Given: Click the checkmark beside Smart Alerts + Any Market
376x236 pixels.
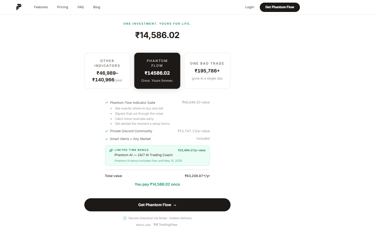Looking at the screenshot, I should (106, 139).
